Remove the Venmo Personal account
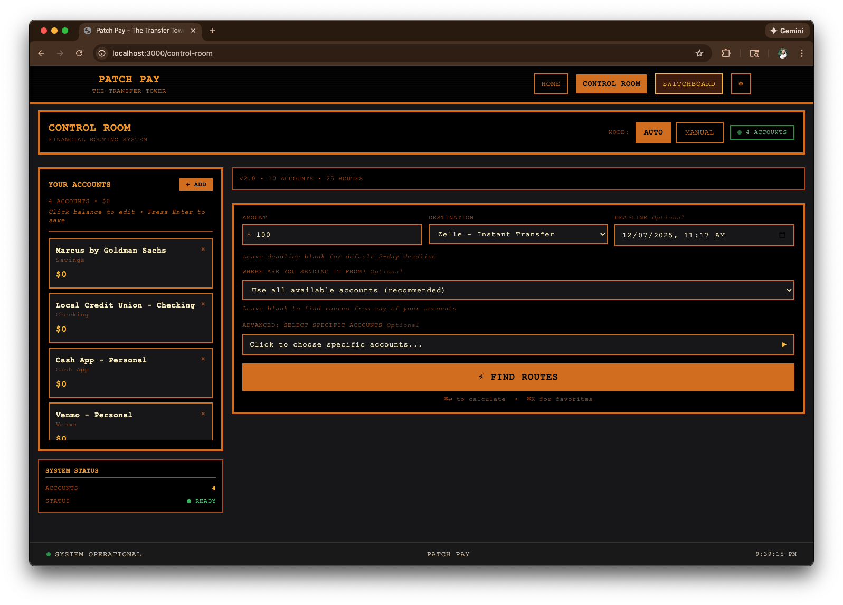Image resolution: width=843 pixels, height=605 pixels. pos(203,414)
